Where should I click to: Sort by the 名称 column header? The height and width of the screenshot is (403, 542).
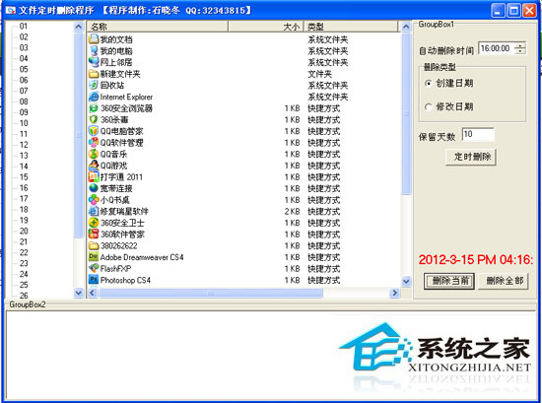point(158,27)
